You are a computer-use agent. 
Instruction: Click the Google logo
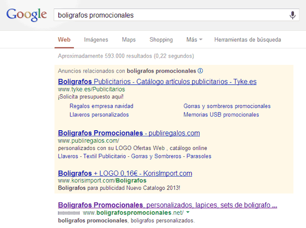(x=27, y=15)
